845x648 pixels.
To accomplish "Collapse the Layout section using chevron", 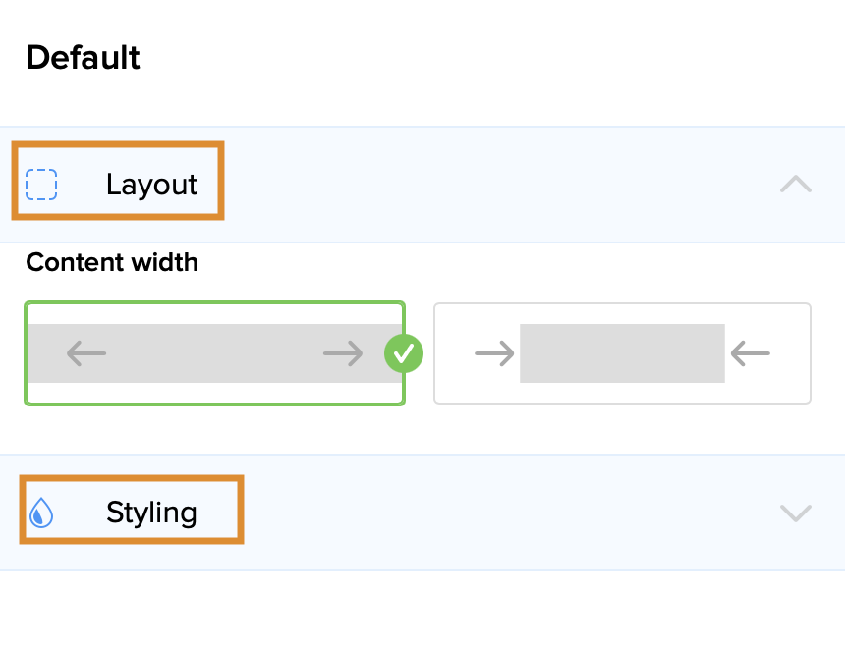I will tap(795, 185).
